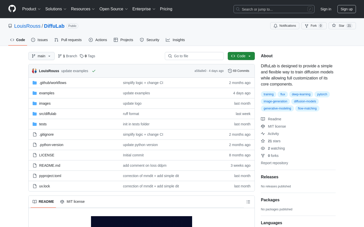
Task: Expand the Product menu
Action: click(31, 9)
